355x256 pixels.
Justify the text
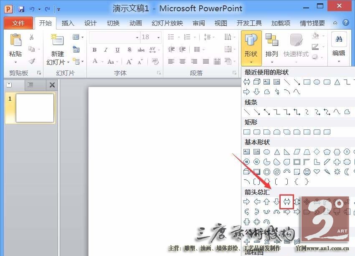click(x=206, y=62)
